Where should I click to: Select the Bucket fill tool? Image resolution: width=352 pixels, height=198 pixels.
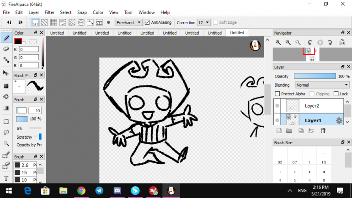6,97
